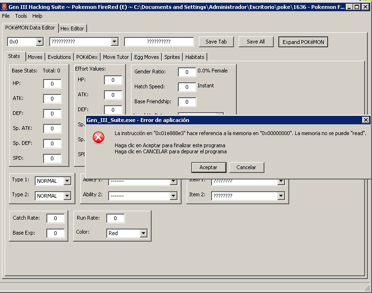Viewport: 372px width, 293px height.
Task: Open the POKéDex tab
Action: coord(87,57)
